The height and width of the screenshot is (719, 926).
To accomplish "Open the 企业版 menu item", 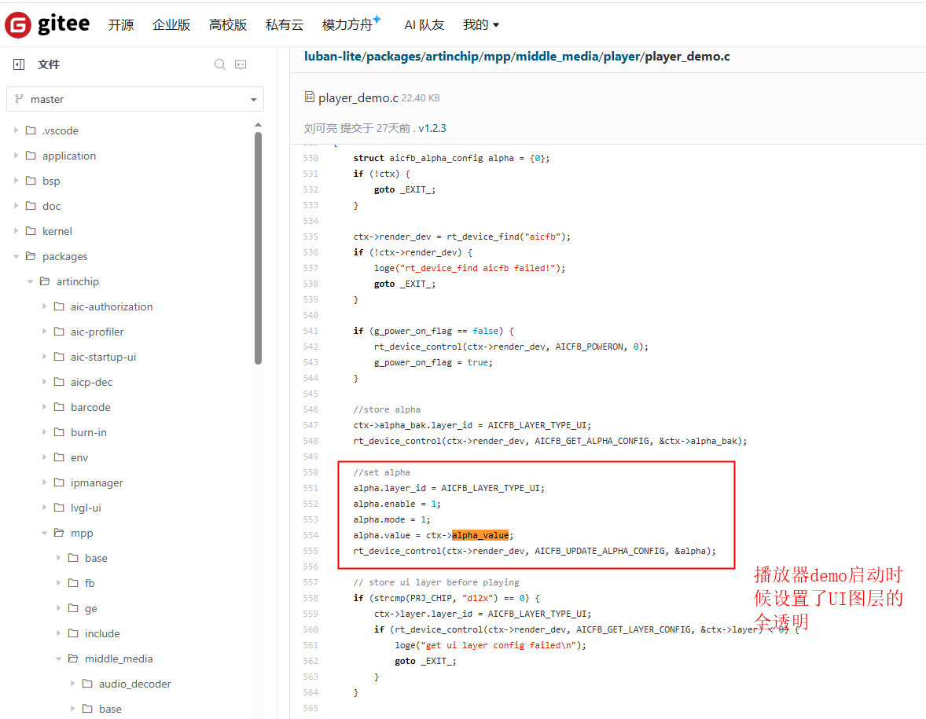I will (171, 25).
